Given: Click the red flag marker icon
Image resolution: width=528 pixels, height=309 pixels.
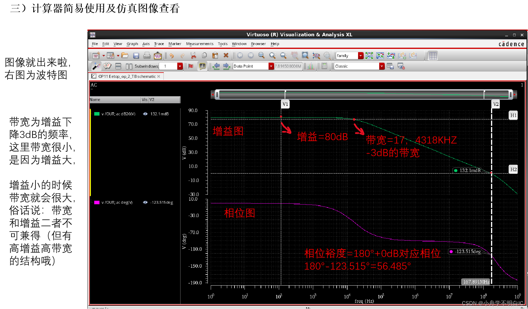Looking at the screenshot, I should pyautogui.click(x=191, y=66).
